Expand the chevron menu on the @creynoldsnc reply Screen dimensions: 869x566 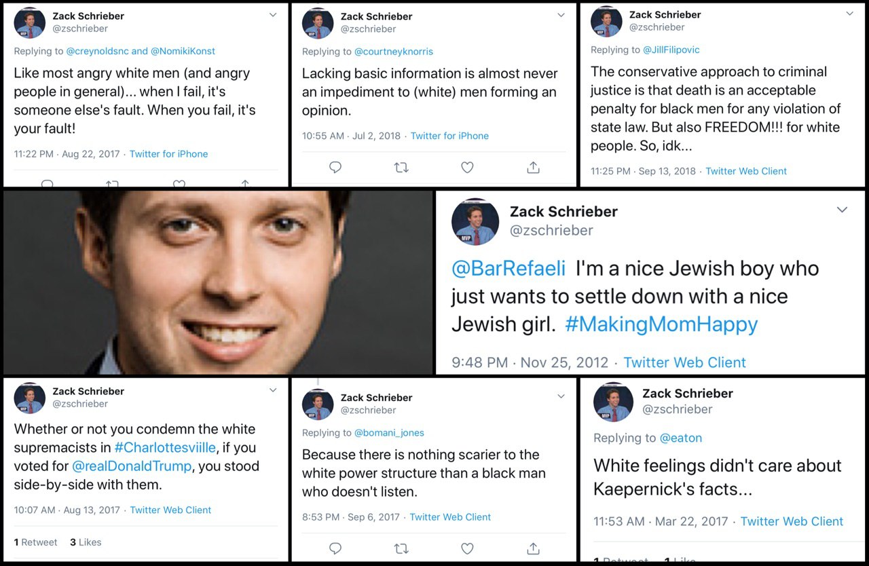pyautogui.click(x=273, y=15)
